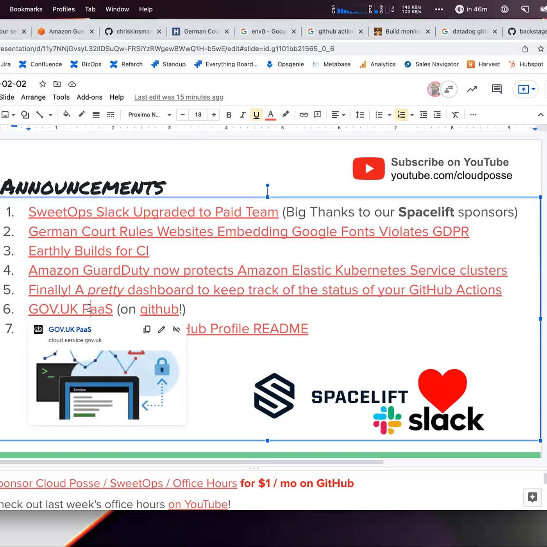Open the Arrange menu

click(x=33, y=97)
